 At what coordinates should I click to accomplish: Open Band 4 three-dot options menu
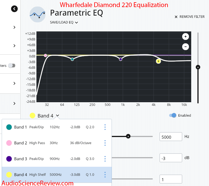pyautogui.click(x=105, y=175)
